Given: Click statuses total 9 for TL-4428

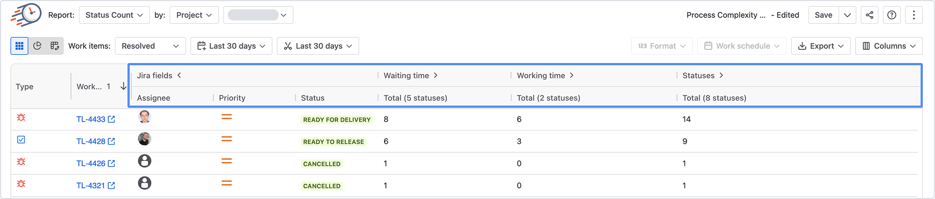Looking at the screenshot, I should pos(685,142).
